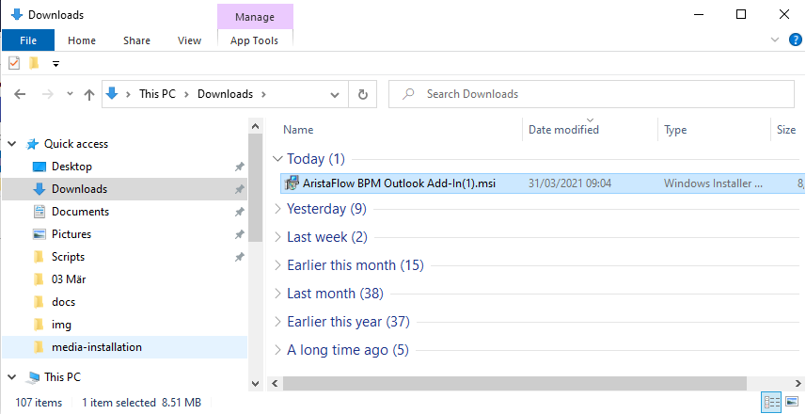Open the img folder
806x414 pixels.
click(61, 325)
